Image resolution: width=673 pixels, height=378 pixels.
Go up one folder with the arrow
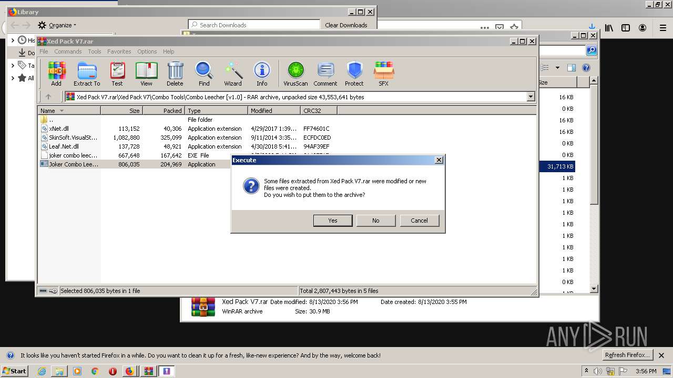pyautogui.click(x=48, y=97)
